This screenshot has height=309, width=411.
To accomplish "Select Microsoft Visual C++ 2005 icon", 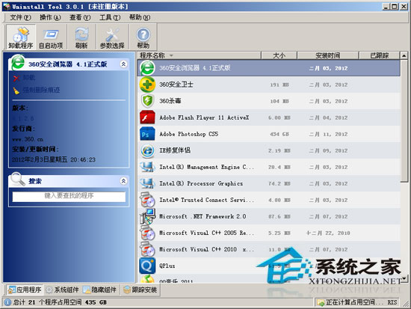I will (x=147, y=233).
